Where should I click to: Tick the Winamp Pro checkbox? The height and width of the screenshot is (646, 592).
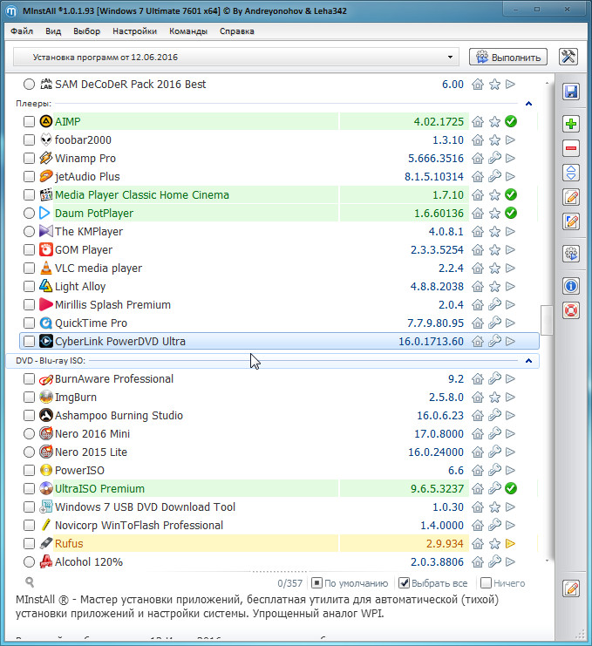click(x=29, y=158)
